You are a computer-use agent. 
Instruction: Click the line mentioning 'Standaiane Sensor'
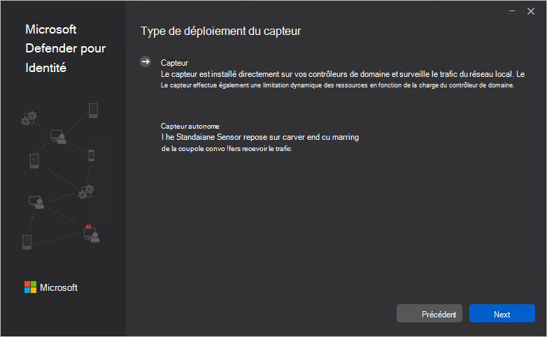pyautogui.click(x=260, y=137)
